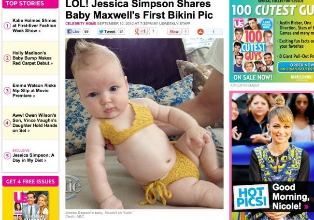Click the StumbleUpon share icon
This screenshot has width=314, height=220.
[x=200, y=31]
